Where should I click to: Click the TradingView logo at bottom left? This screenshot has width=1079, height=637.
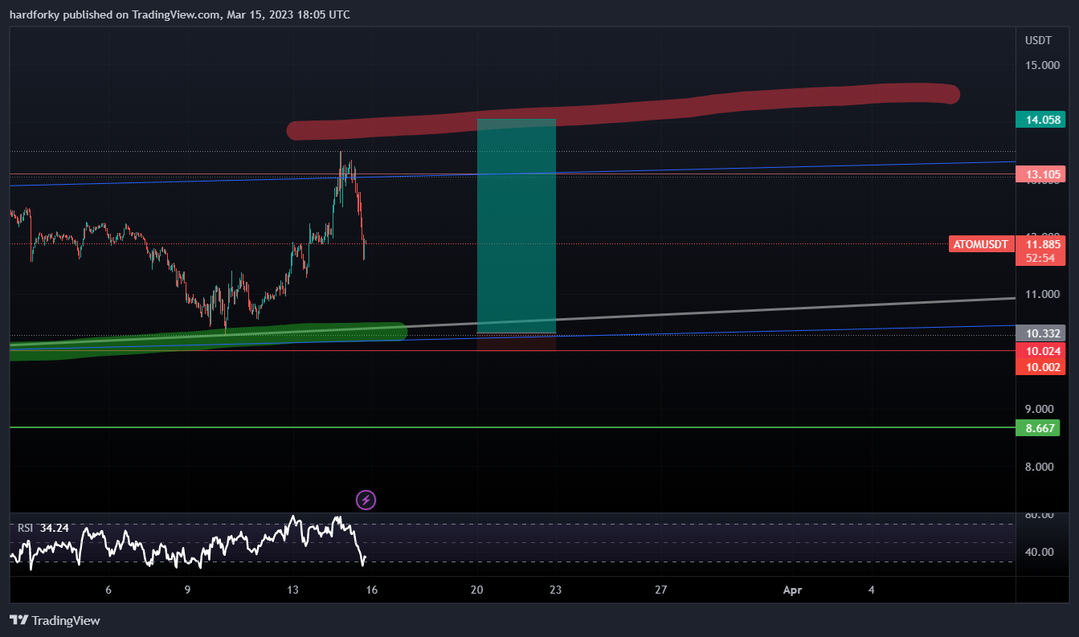tap(55, 620)
